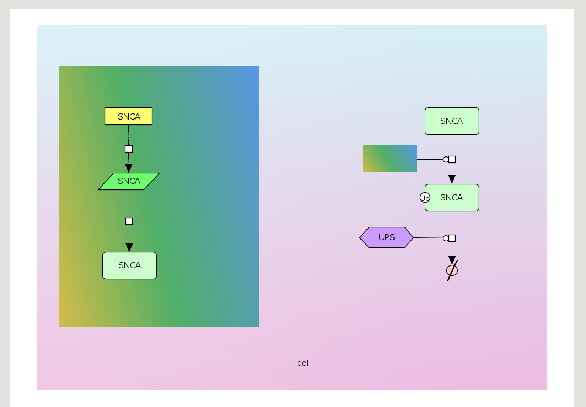
Task: Click the small gradient rectangle node
Action: 390,159
